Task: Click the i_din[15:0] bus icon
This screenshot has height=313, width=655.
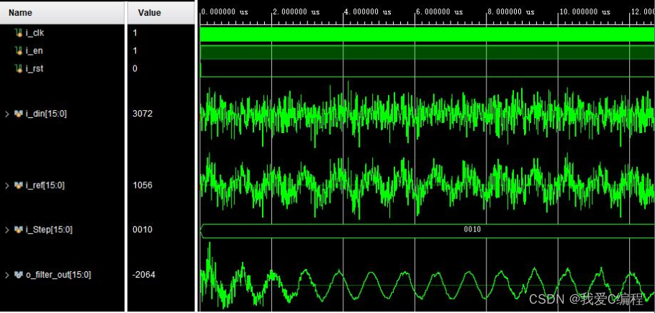Action: coord(19,114)
